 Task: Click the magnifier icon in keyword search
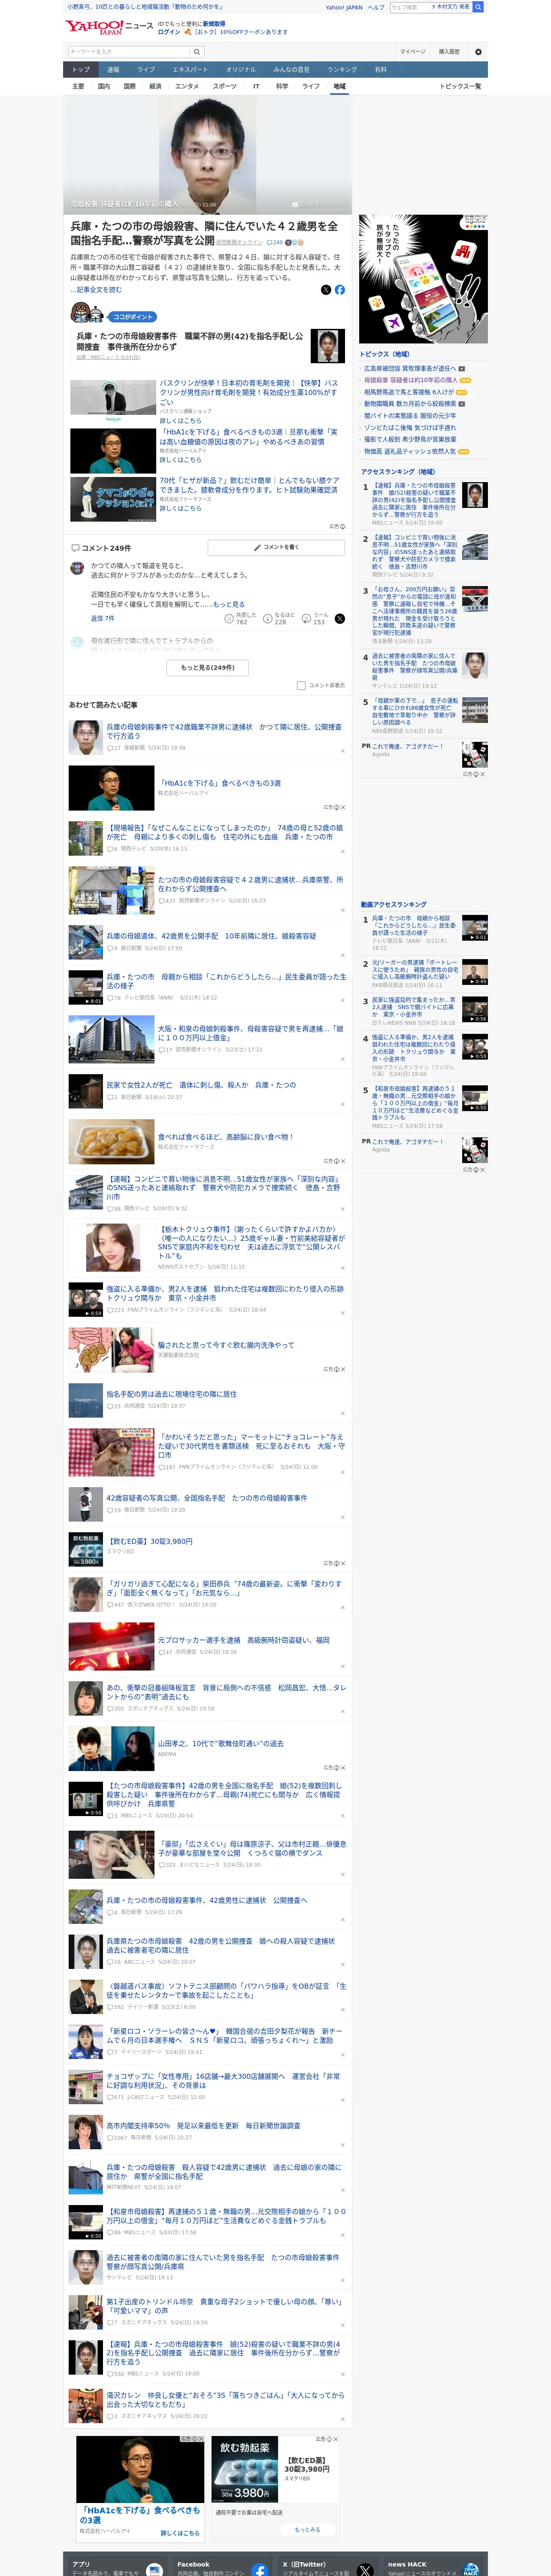coord(197,52)
